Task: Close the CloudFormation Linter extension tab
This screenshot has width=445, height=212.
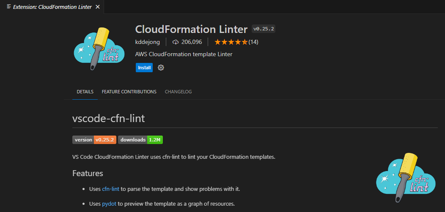Action: tap(98, 7)
